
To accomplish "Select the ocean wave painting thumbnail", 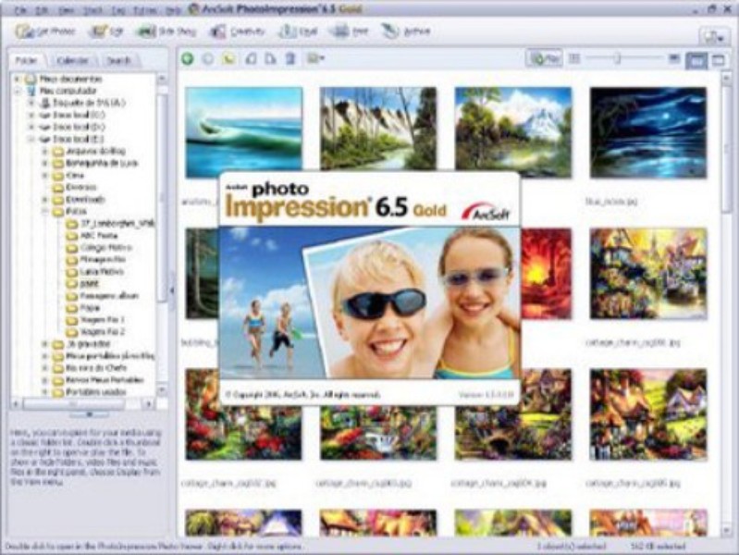I will (243, 131).
